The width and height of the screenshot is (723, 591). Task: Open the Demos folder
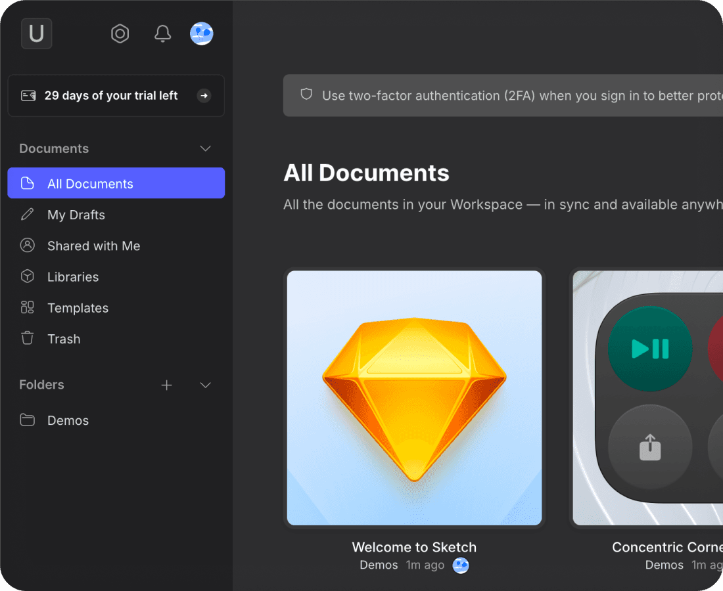click(x=116, y=420)
